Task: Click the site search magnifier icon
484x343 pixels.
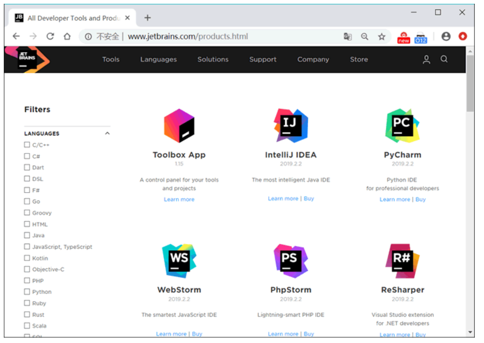Action: pyautogui.click(x=444, y=59)
